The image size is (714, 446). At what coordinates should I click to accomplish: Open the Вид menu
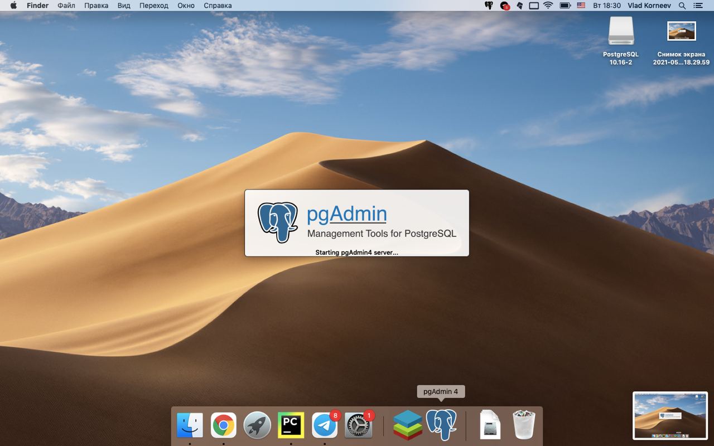tap(124, 6)
